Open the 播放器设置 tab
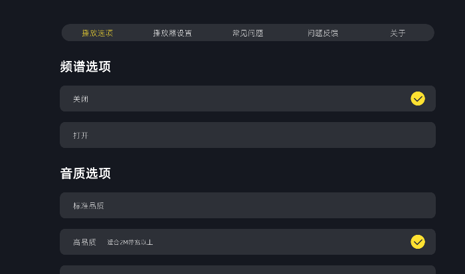465x274 pixels. pos(173,33)
